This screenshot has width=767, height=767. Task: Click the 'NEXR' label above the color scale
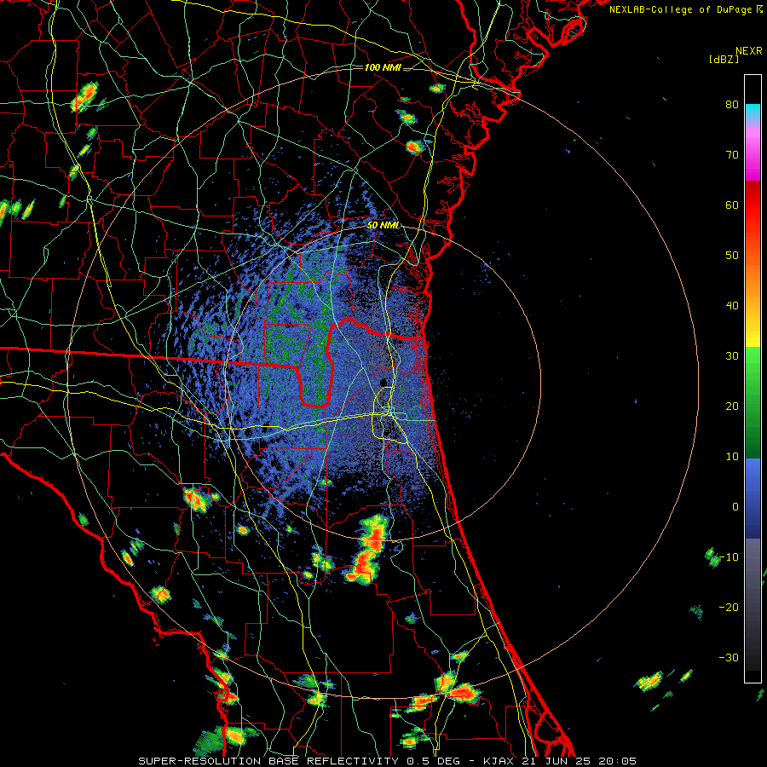click(749, 51)
